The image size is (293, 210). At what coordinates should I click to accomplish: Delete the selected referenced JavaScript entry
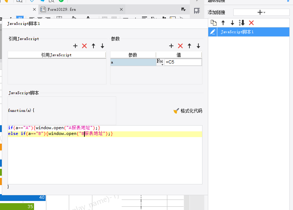84,46
